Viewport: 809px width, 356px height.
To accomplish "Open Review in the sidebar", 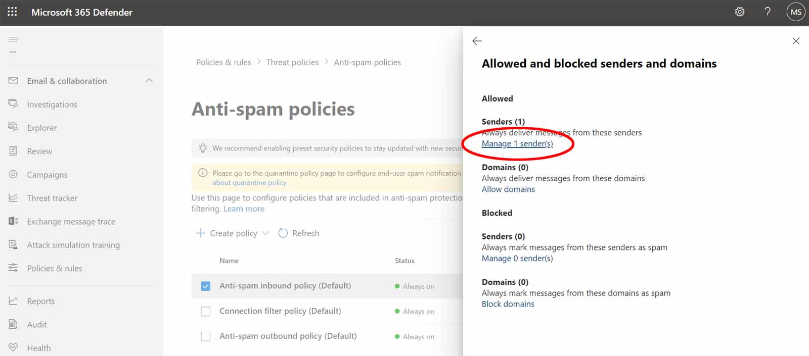I will coord(39,151).
